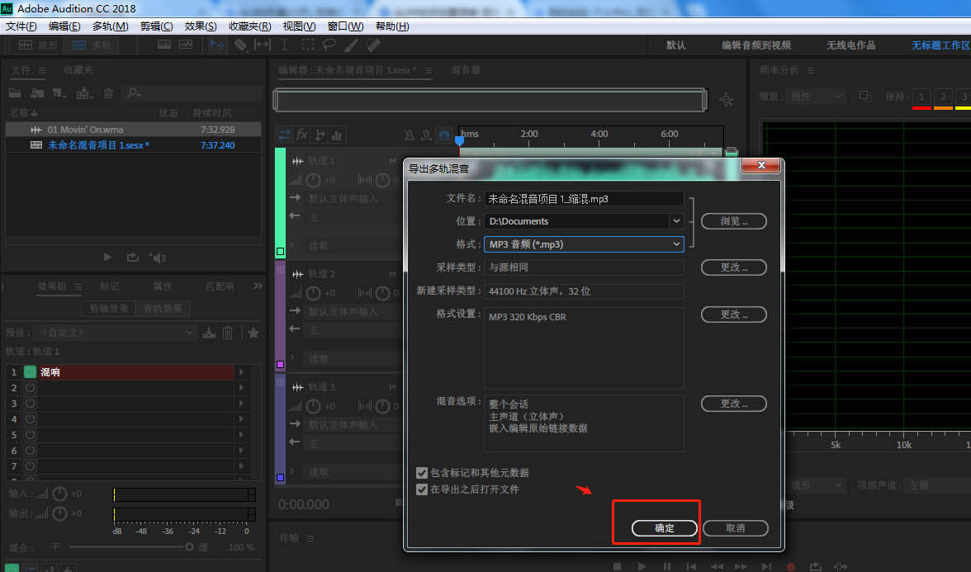Switch to the 收藏夹 tab
Screen dimensions: 971x572
(78, 70)
